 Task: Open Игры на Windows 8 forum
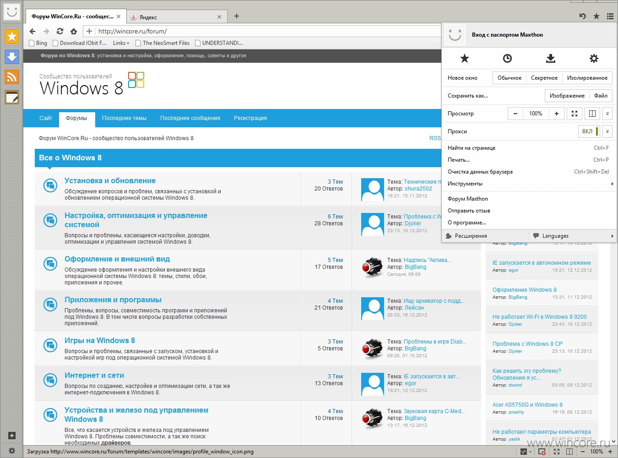(100, 341)
